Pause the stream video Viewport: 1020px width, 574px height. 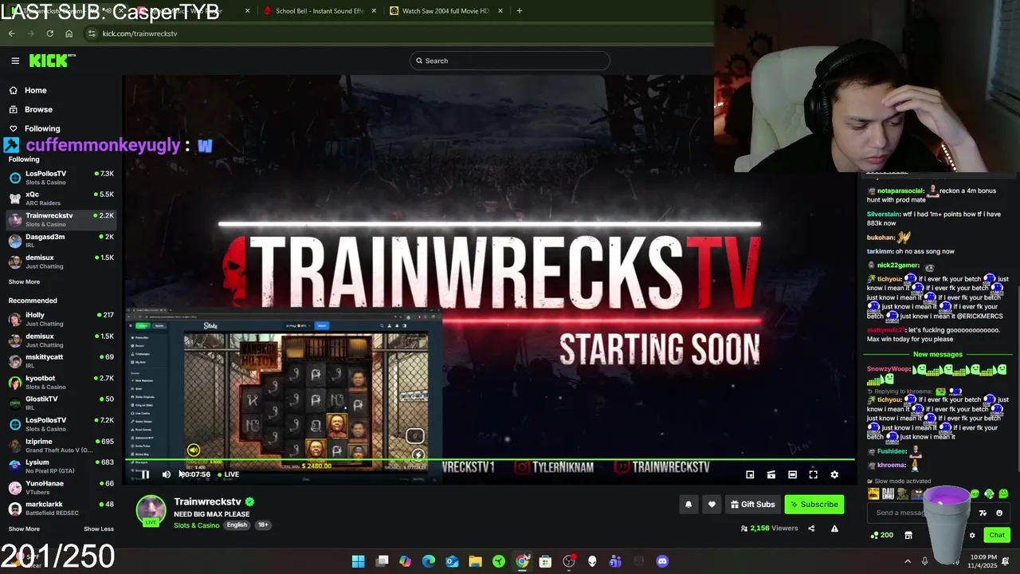coord(145,474)
